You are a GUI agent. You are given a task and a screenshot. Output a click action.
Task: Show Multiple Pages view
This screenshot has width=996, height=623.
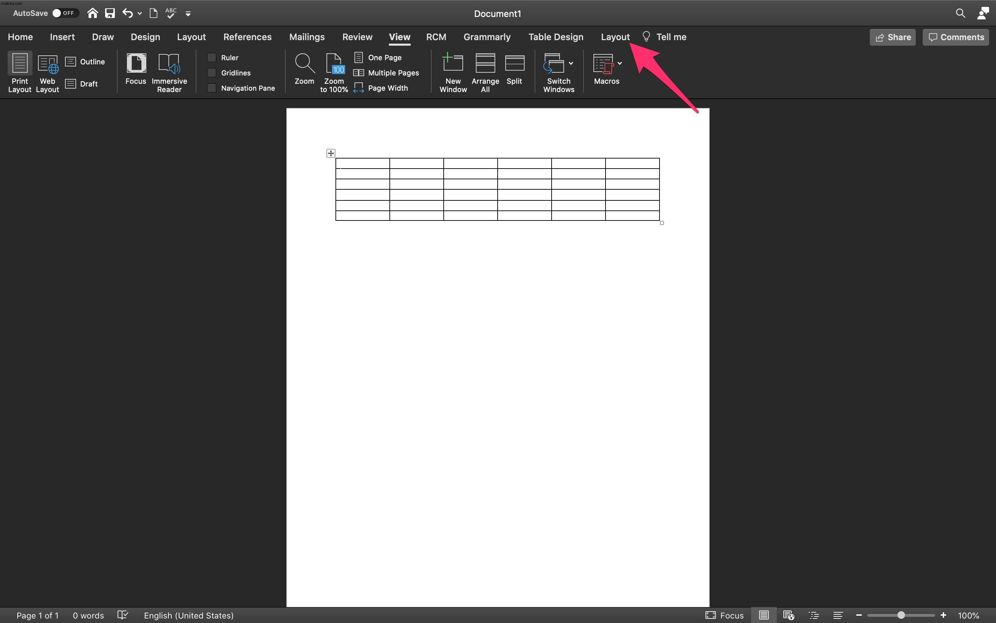click(386, 73)
